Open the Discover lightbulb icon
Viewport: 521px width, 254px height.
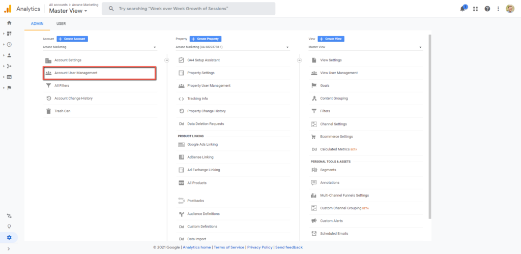(x=9, y=227)
